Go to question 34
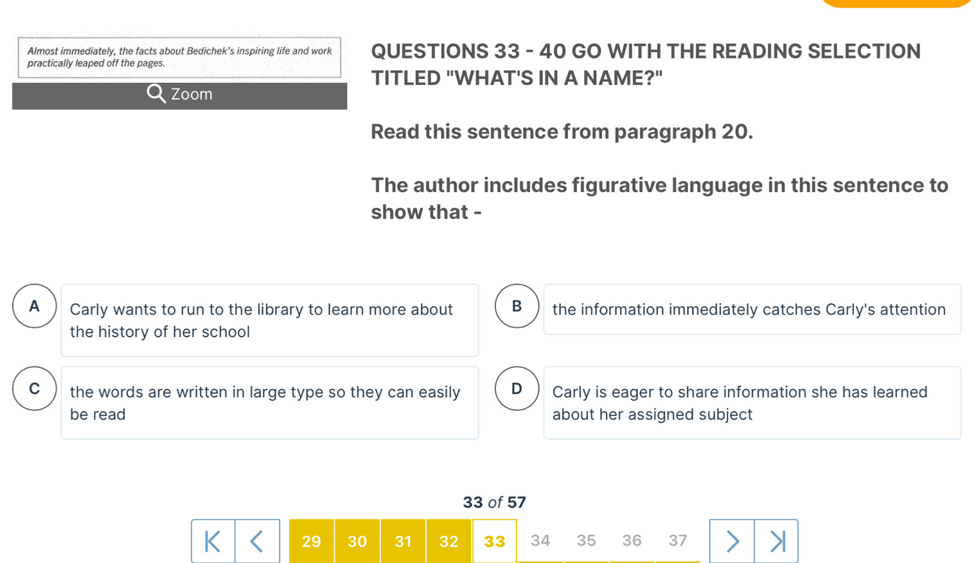The image size is (976, 563). point(540,541)
